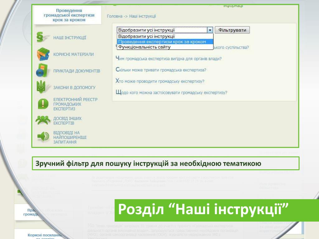Select Відобразити усі інструкції option in list
The height and width of the screenshot is (239, 319).
coord(165,36)
